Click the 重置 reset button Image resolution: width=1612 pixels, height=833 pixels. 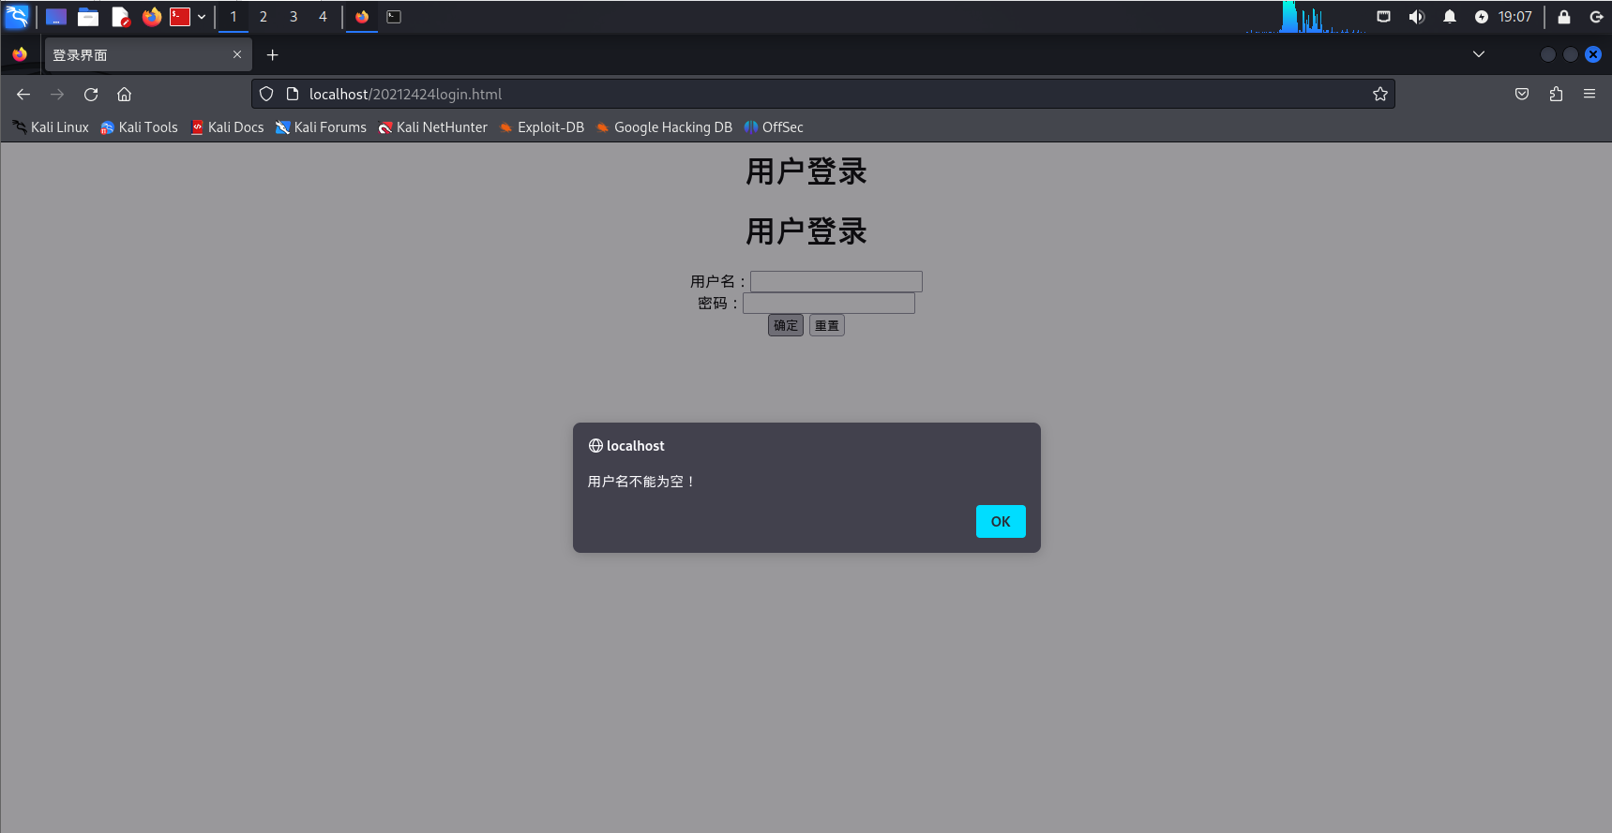point(827,325)
